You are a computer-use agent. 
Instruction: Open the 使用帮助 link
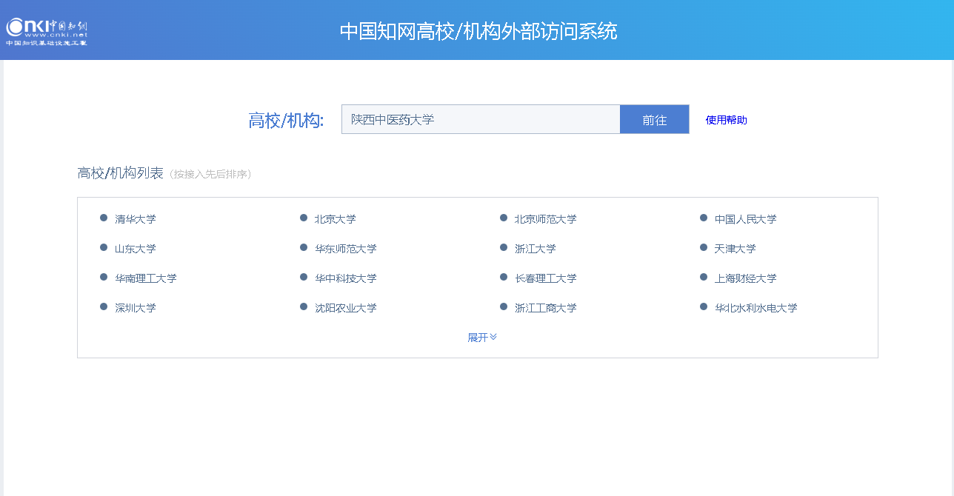pos(726,120)
